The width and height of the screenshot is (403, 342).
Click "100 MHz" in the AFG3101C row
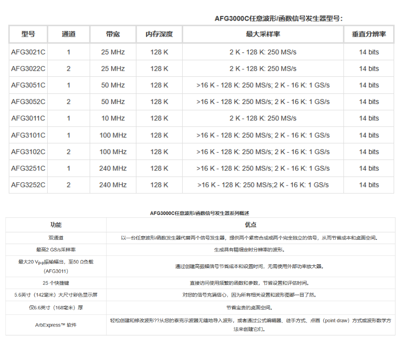113,135
